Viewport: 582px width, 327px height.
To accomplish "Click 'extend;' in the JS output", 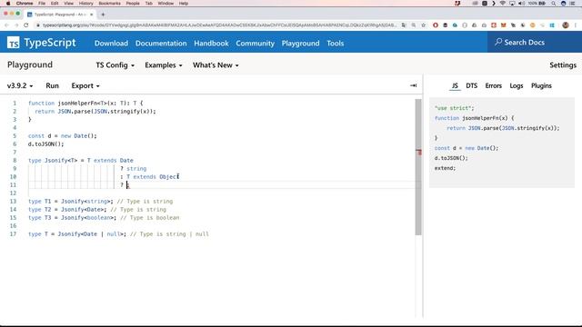I will point(445,168).
